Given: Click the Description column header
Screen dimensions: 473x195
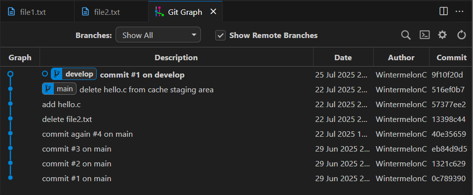Looking at the screenshot, I should click(x=176, y=57).
